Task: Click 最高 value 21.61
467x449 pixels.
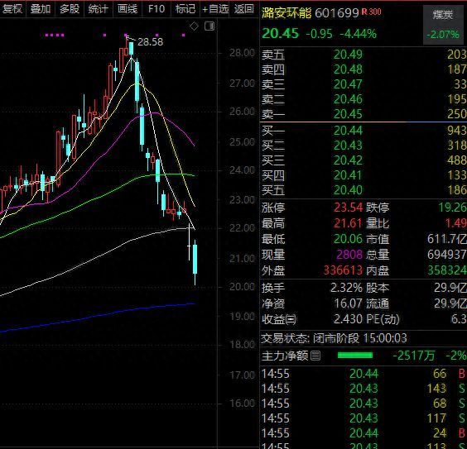Action: pyautogui.click(x=348, y=223)
